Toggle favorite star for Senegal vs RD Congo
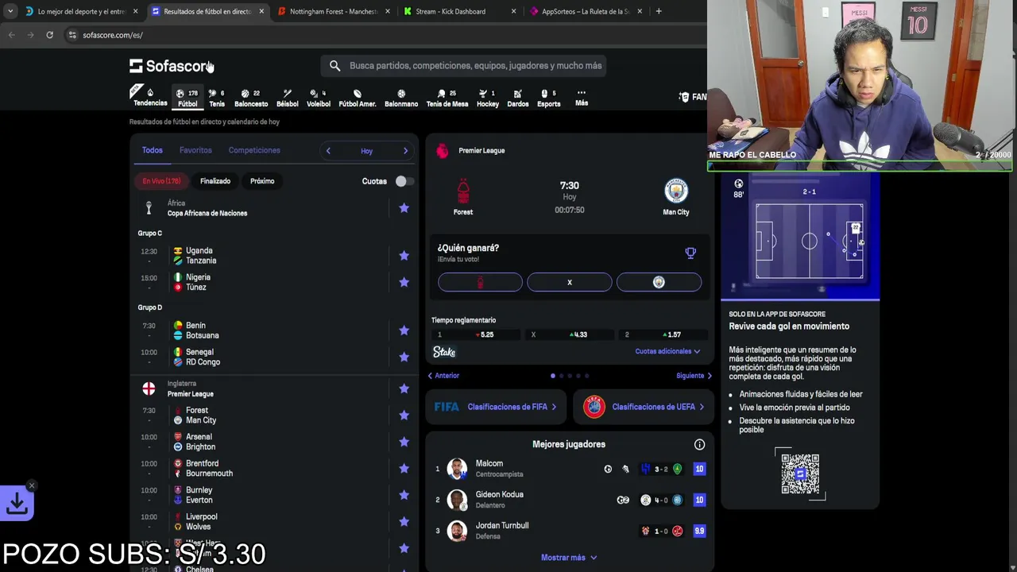Screen dimensions: 1017x572 [x=404, y=357]
